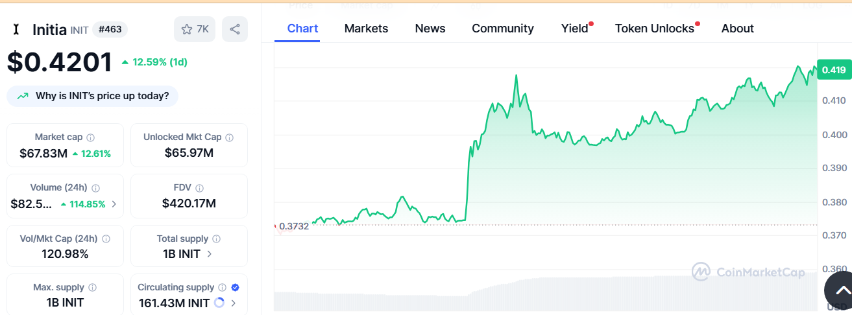Click the Initia logo icon
This screenshot has width=852, height=315.
17,29
